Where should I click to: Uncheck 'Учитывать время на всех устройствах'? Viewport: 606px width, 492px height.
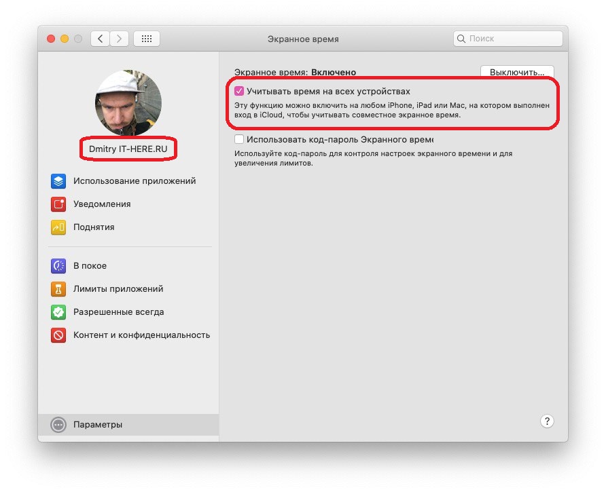click(238, 91)
